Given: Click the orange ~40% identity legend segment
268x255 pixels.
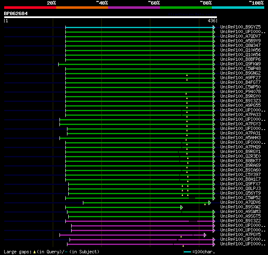Looking at the screenshot, I should click(82, 8).
